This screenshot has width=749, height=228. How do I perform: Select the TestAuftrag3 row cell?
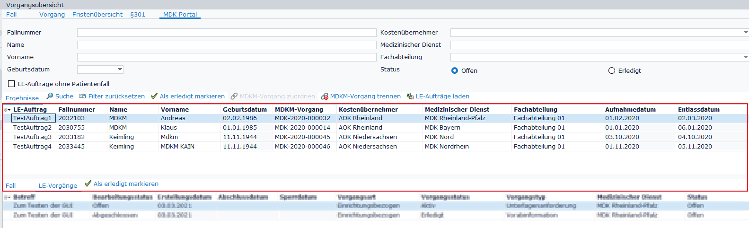tap(33, 137)
